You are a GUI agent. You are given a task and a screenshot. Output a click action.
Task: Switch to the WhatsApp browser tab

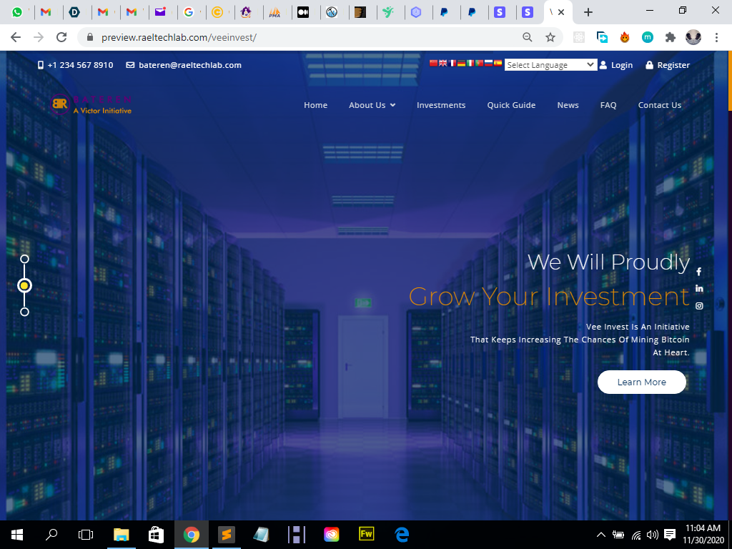click(17, 12)
